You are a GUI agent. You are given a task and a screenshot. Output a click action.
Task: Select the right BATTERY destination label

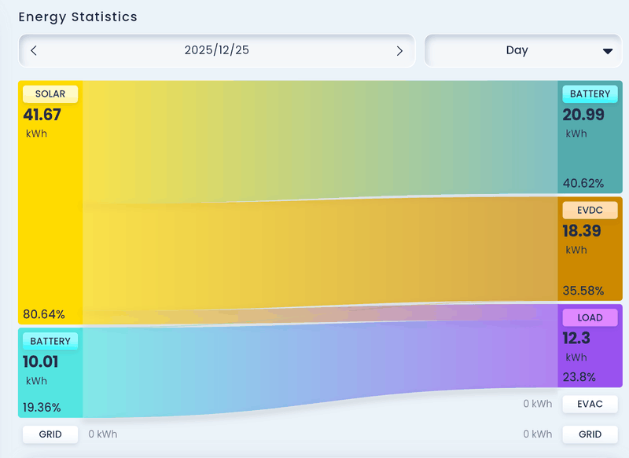coord(590,94)
